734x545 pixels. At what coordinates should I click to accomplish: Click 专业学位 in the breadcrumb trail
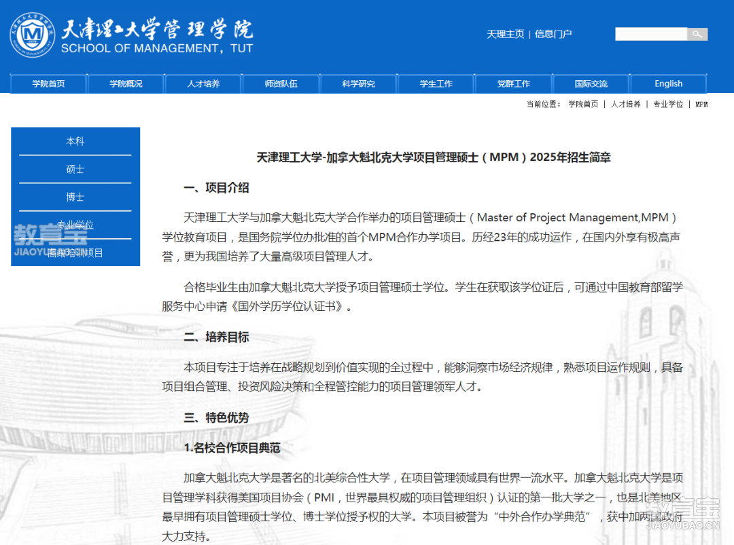(669, 105)
